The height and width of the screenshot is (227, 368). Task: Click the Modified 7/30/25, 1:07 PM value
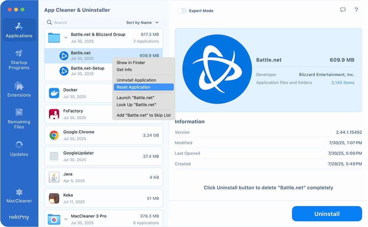[x=345, y=143]
